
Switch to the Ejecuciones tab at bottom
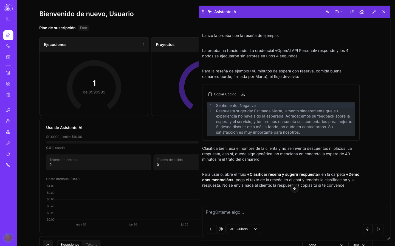(x=70, y=244)
